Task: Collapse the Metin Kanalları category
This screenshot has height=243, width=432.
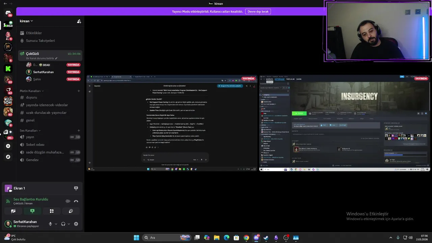Action: 32,91
